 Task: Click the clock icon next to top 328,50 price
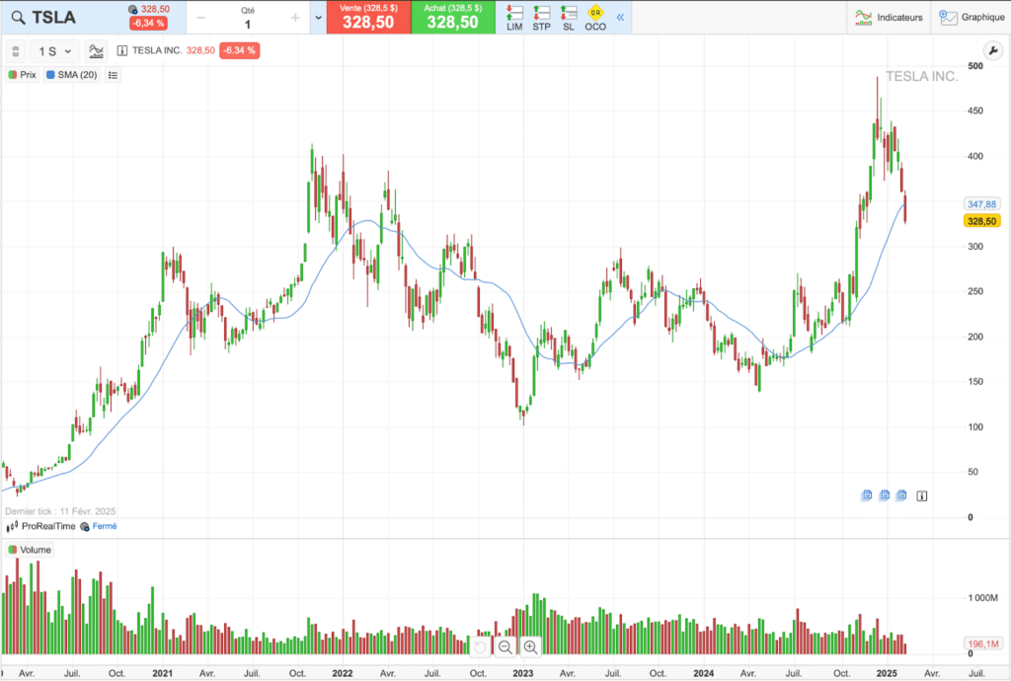tap(133, 10)
